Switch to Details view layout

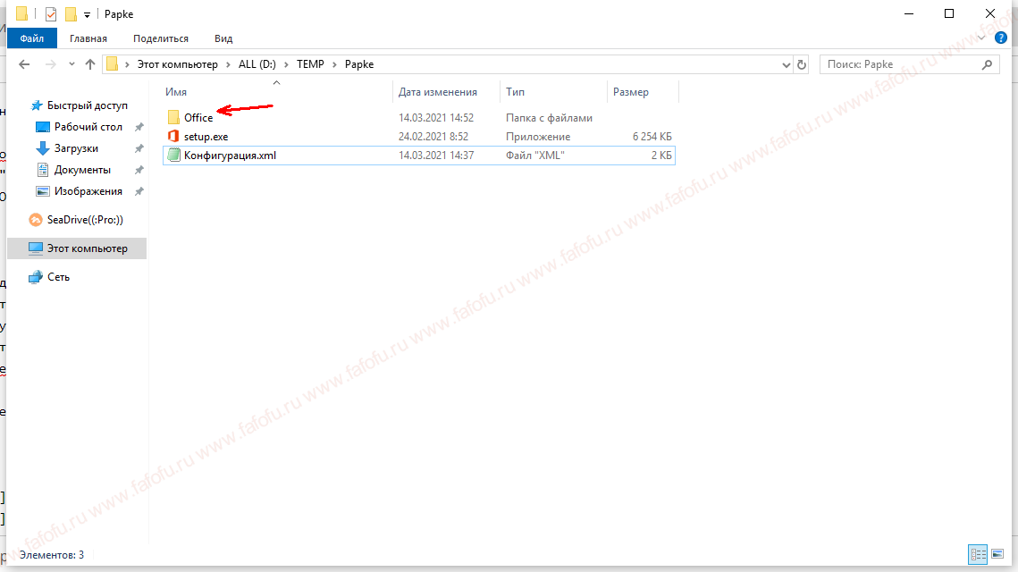978,554
